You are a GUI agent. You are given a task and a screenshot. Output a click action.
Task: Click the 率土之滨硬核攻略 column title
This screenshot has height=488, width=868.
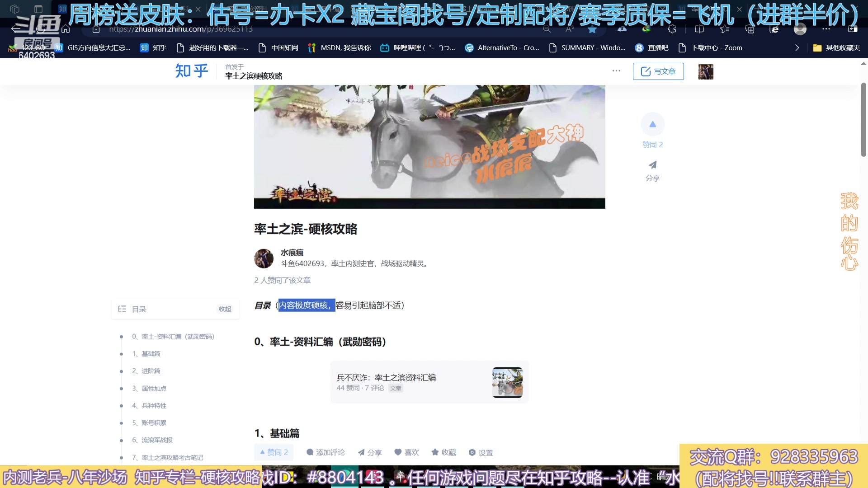coord(254,76)
